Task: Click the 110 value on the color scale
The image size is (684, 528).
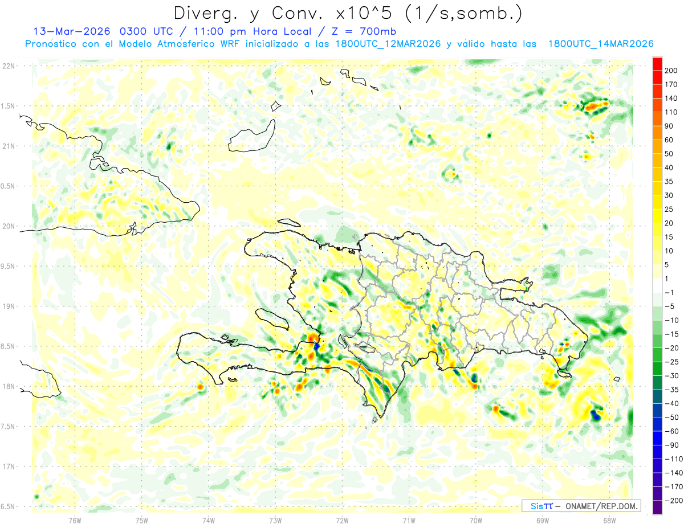Action: coord(671,112)
